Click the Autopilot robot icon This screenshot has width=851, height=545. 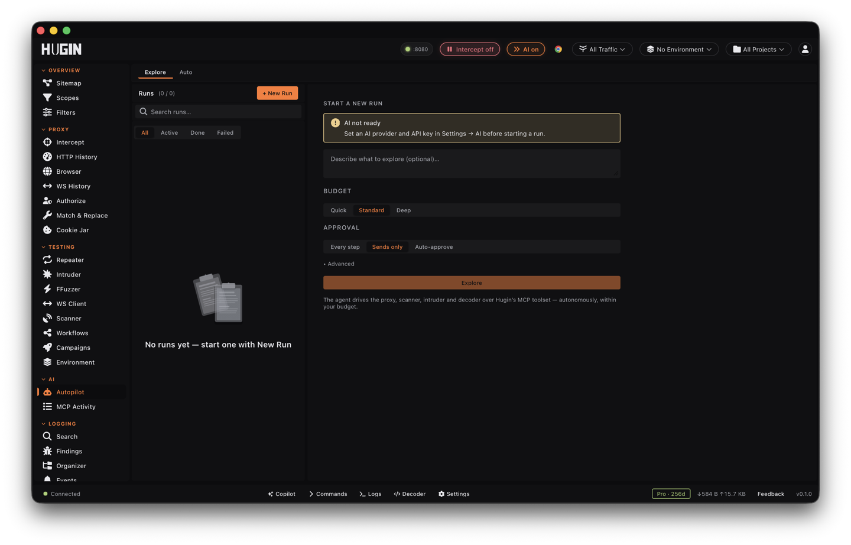[47, 392]
